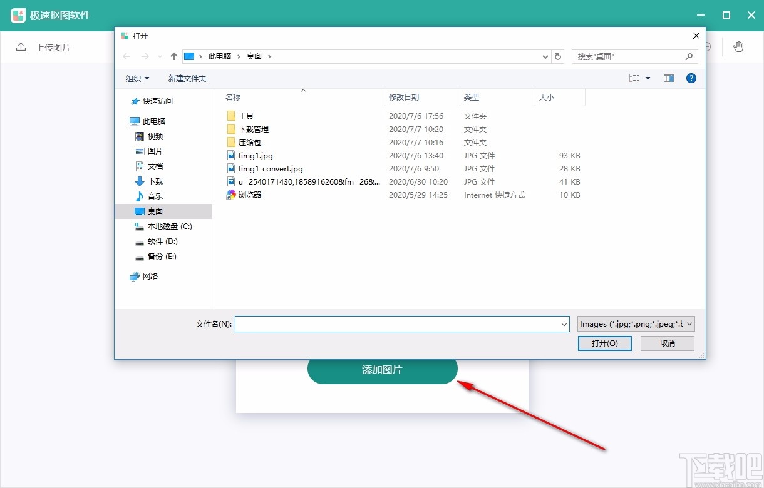Viewport: 764px width, 488px height.
Task: Open the recent locations dropdown arrow
Action: coord(160,56)
